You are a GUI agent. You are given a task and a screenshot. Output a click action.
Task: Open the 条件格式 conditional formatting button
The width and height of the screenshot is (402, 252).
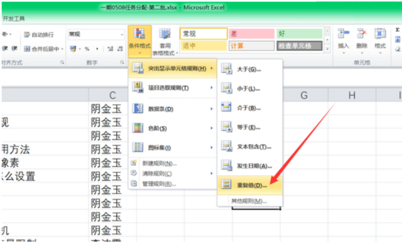(x=139, y=42)
